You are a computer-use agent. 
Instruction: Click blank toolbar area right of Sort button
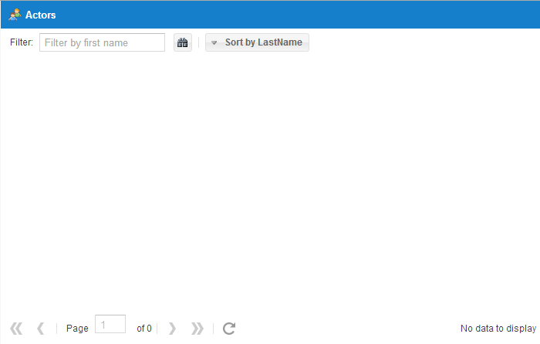pyautogui.click(x=424, y=42)
